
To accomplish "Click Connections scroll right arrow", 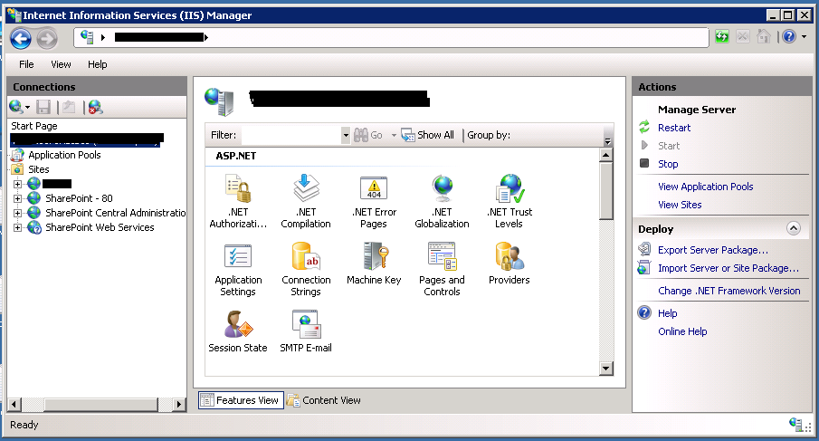I will click(179, 404).
